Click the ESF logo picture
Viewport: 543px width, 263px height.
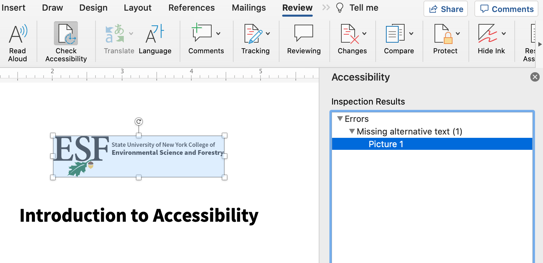coord(139,156)
